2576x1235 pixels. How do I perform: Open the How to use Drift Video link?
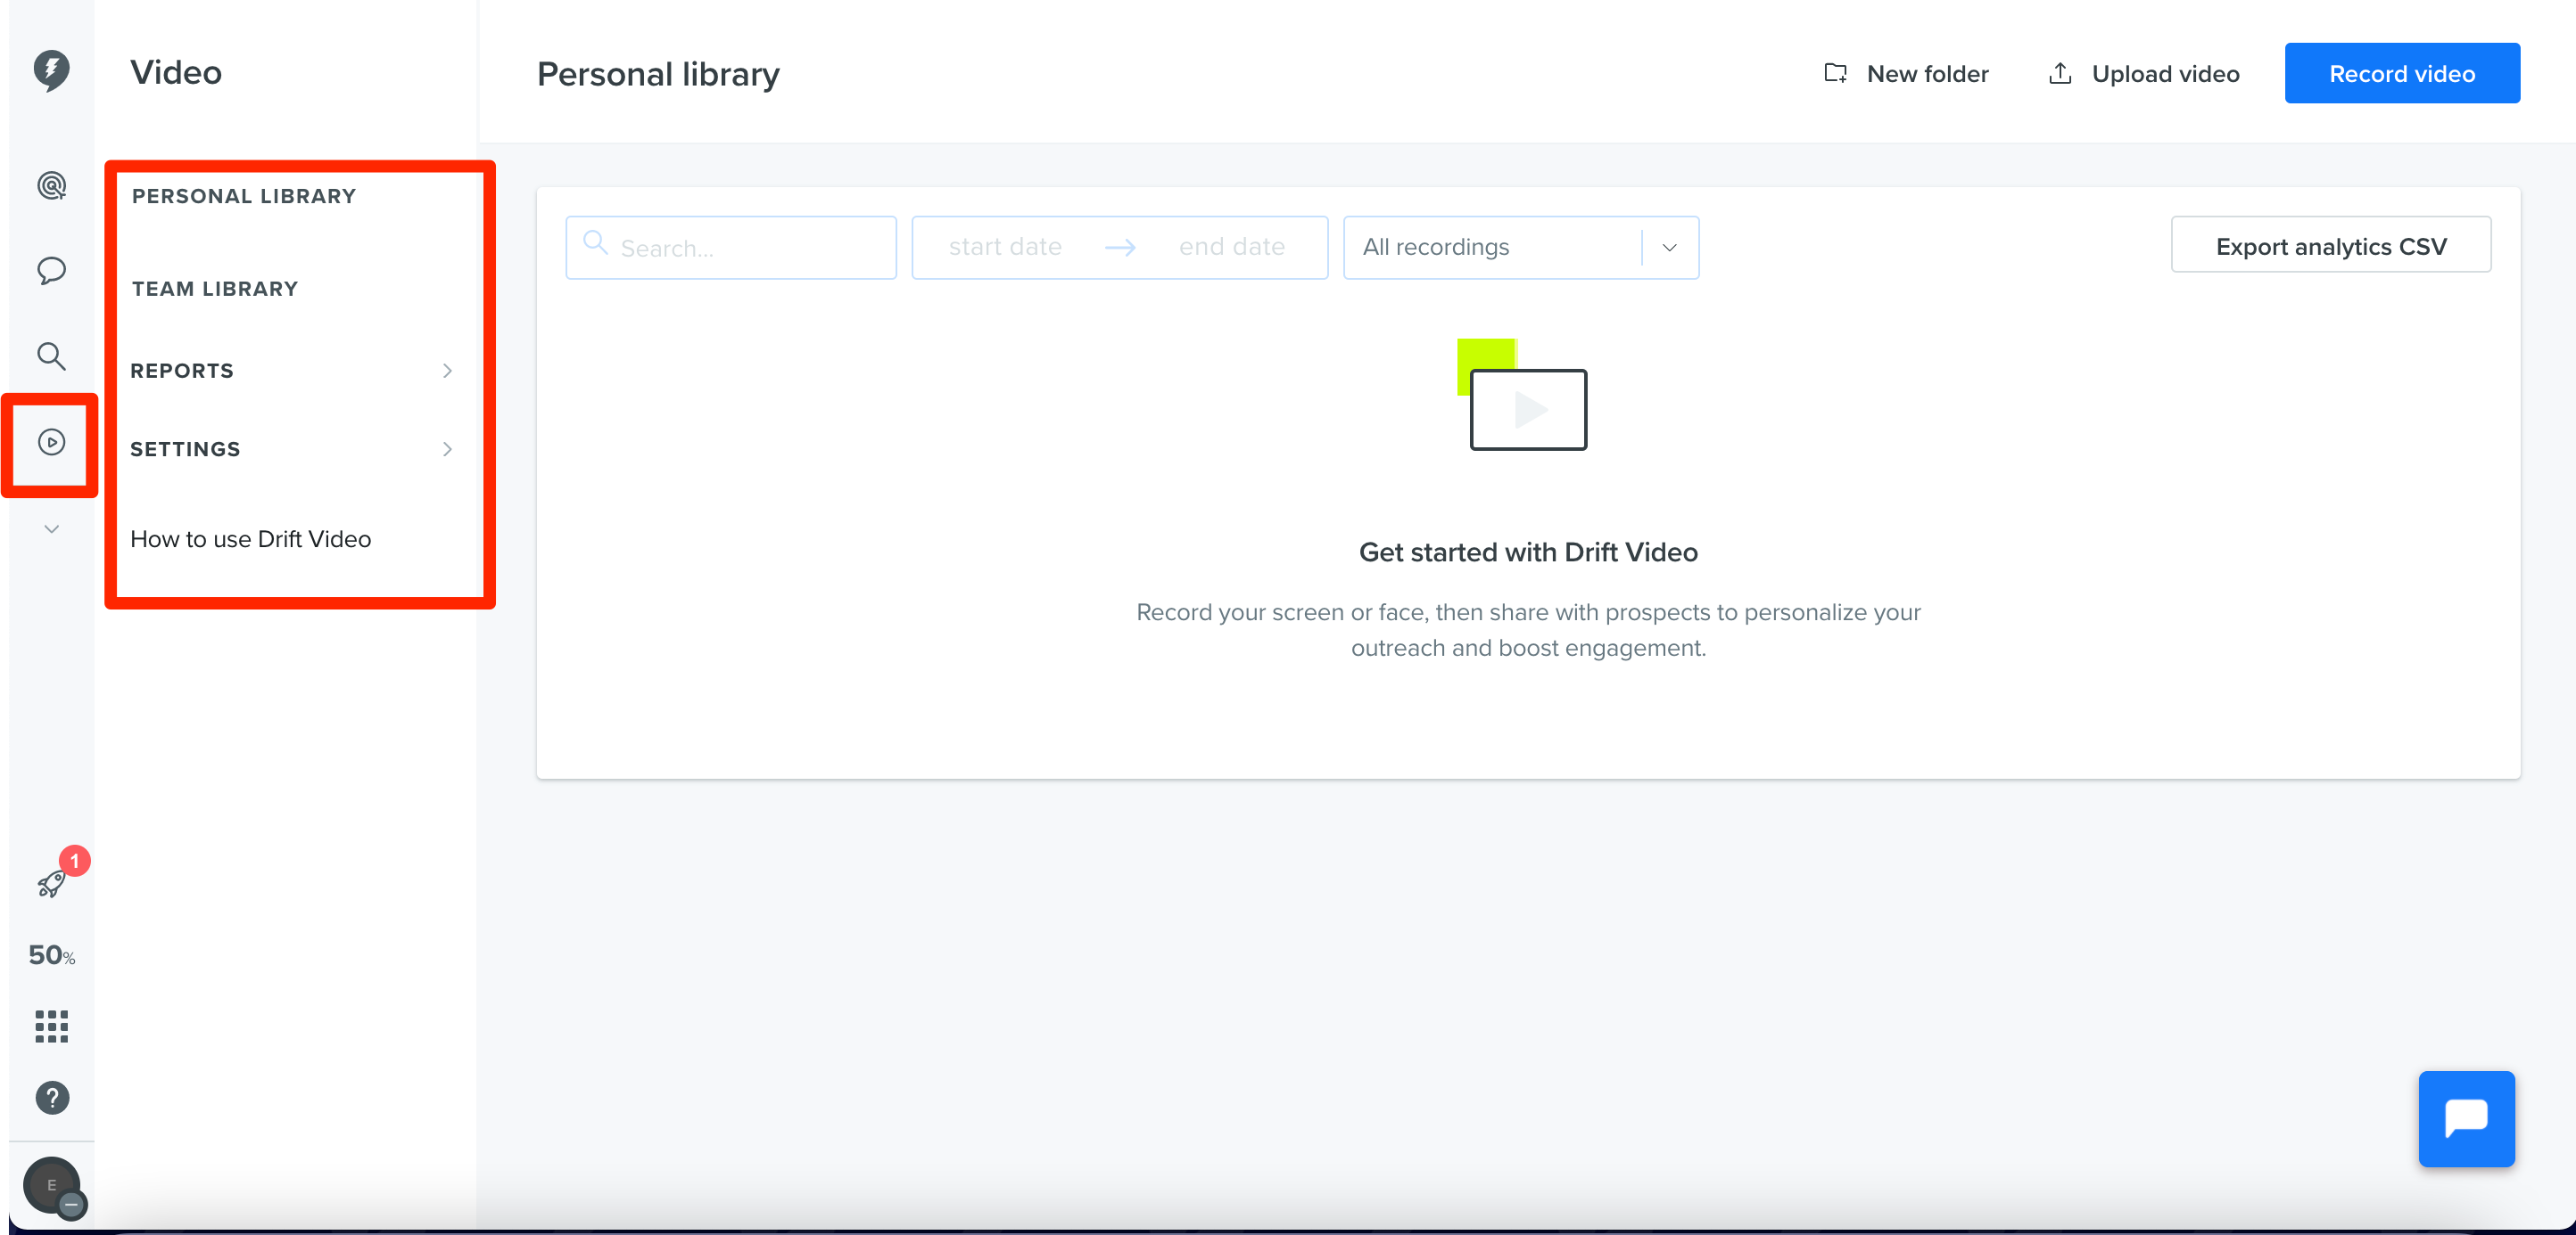[x=250, y=538]
